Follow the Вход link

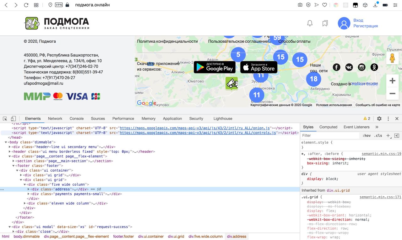point(358,20)
